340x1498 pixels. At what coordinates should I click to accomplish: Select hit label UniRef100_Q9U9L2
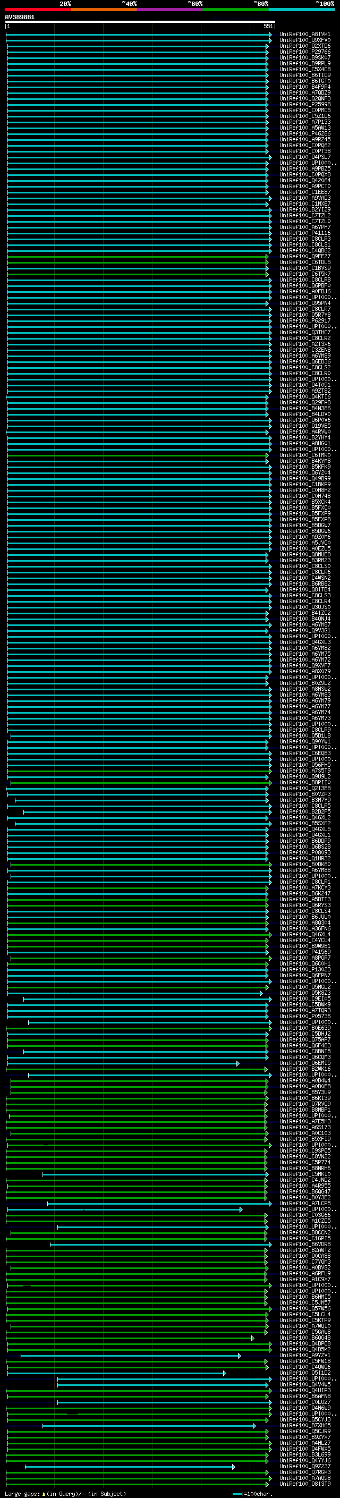pyautogui.click(x=304, y=777)
